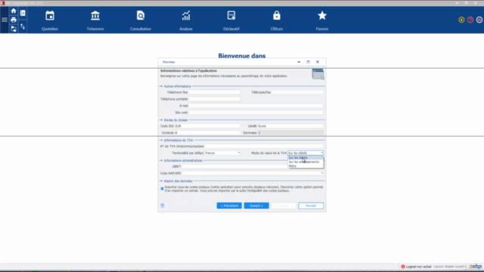
Task: Click the Symbole field
Action: tap(207, 133)
